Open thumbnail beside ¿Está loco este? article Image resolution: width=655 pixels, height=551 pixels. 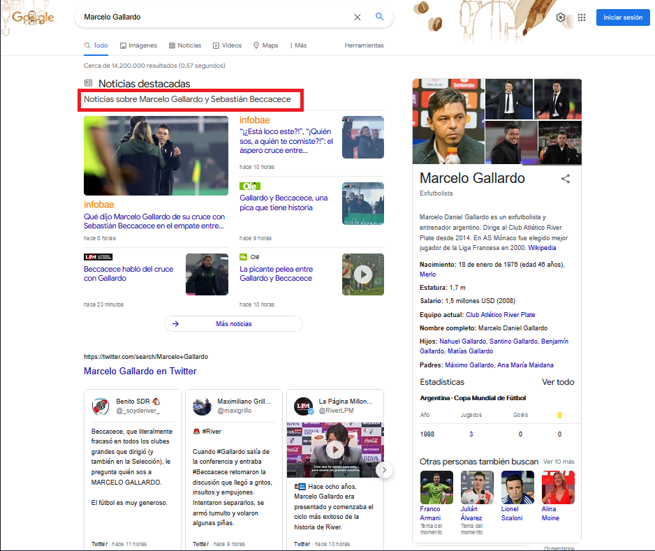362,137
